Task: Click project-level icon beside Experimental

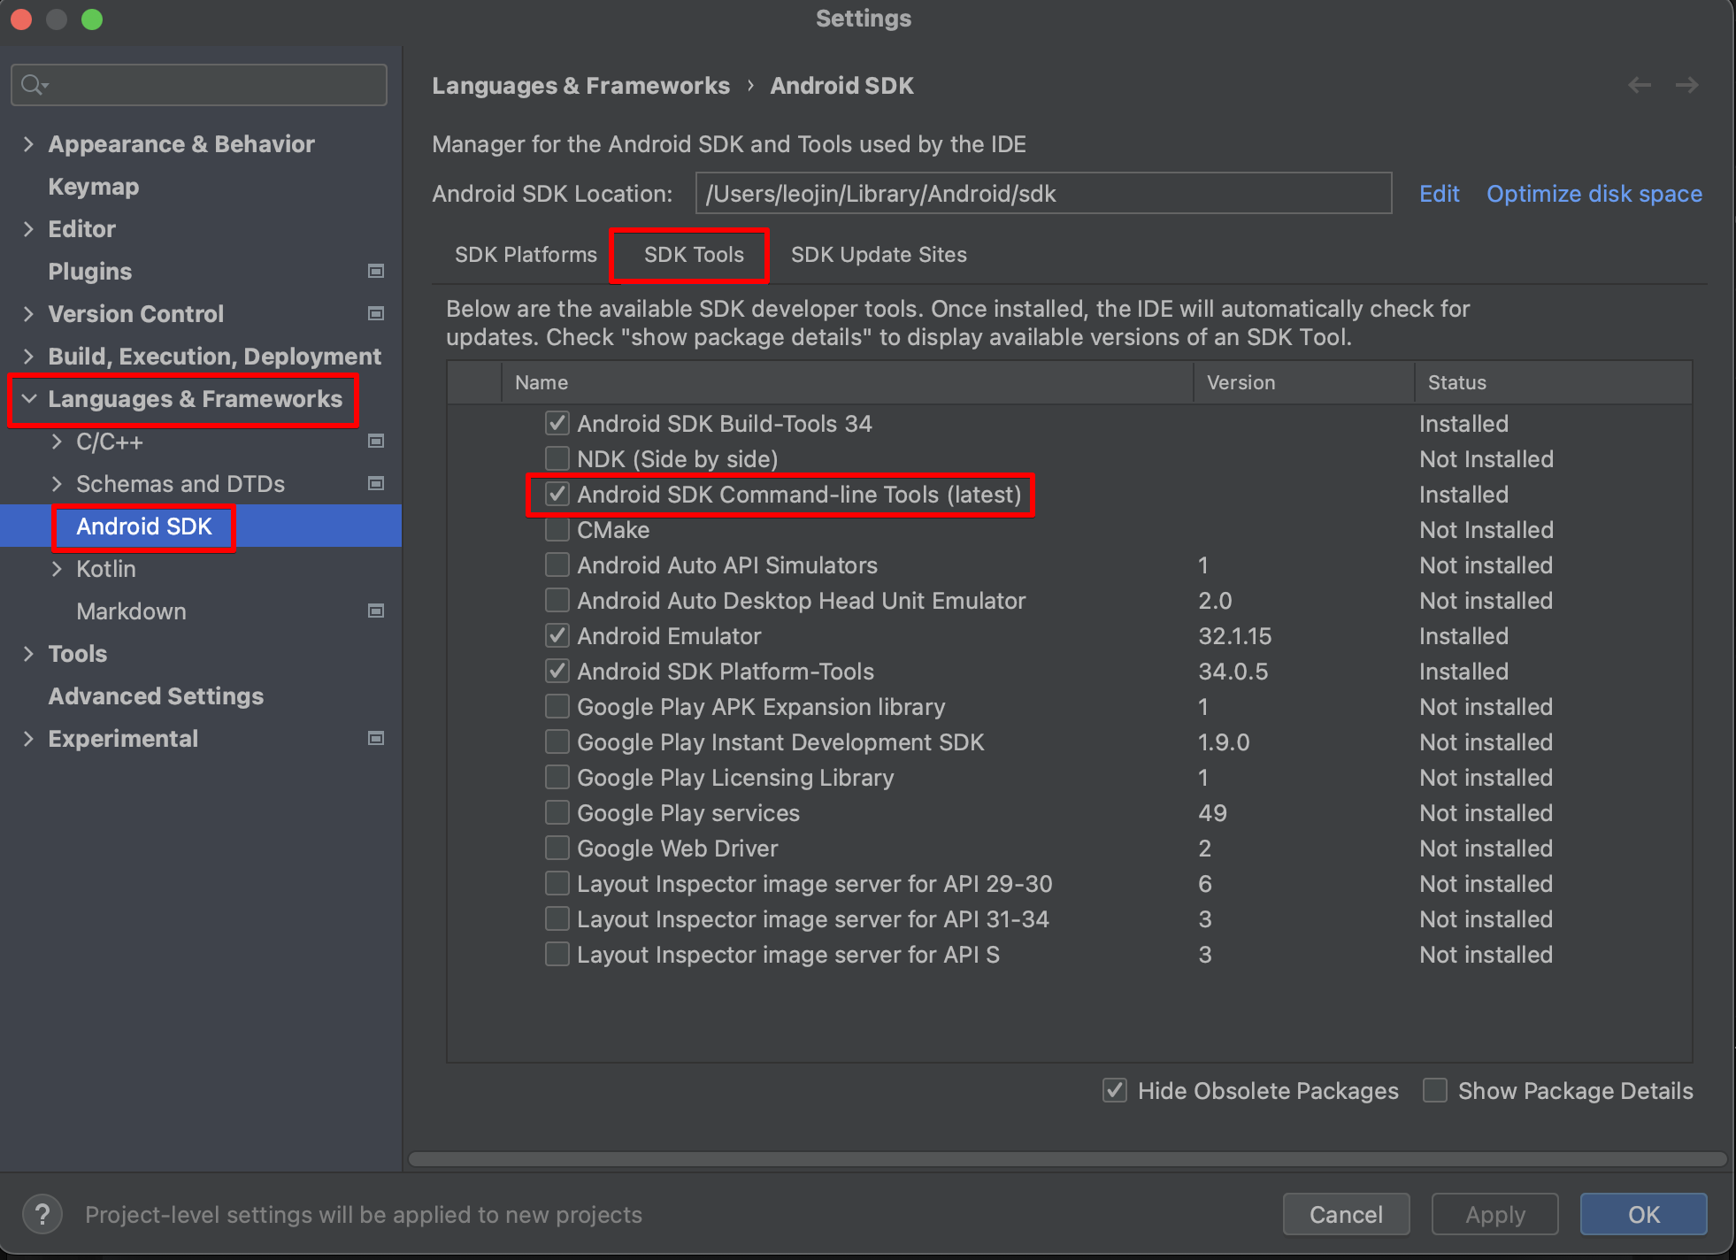Action: click(376, 738)
